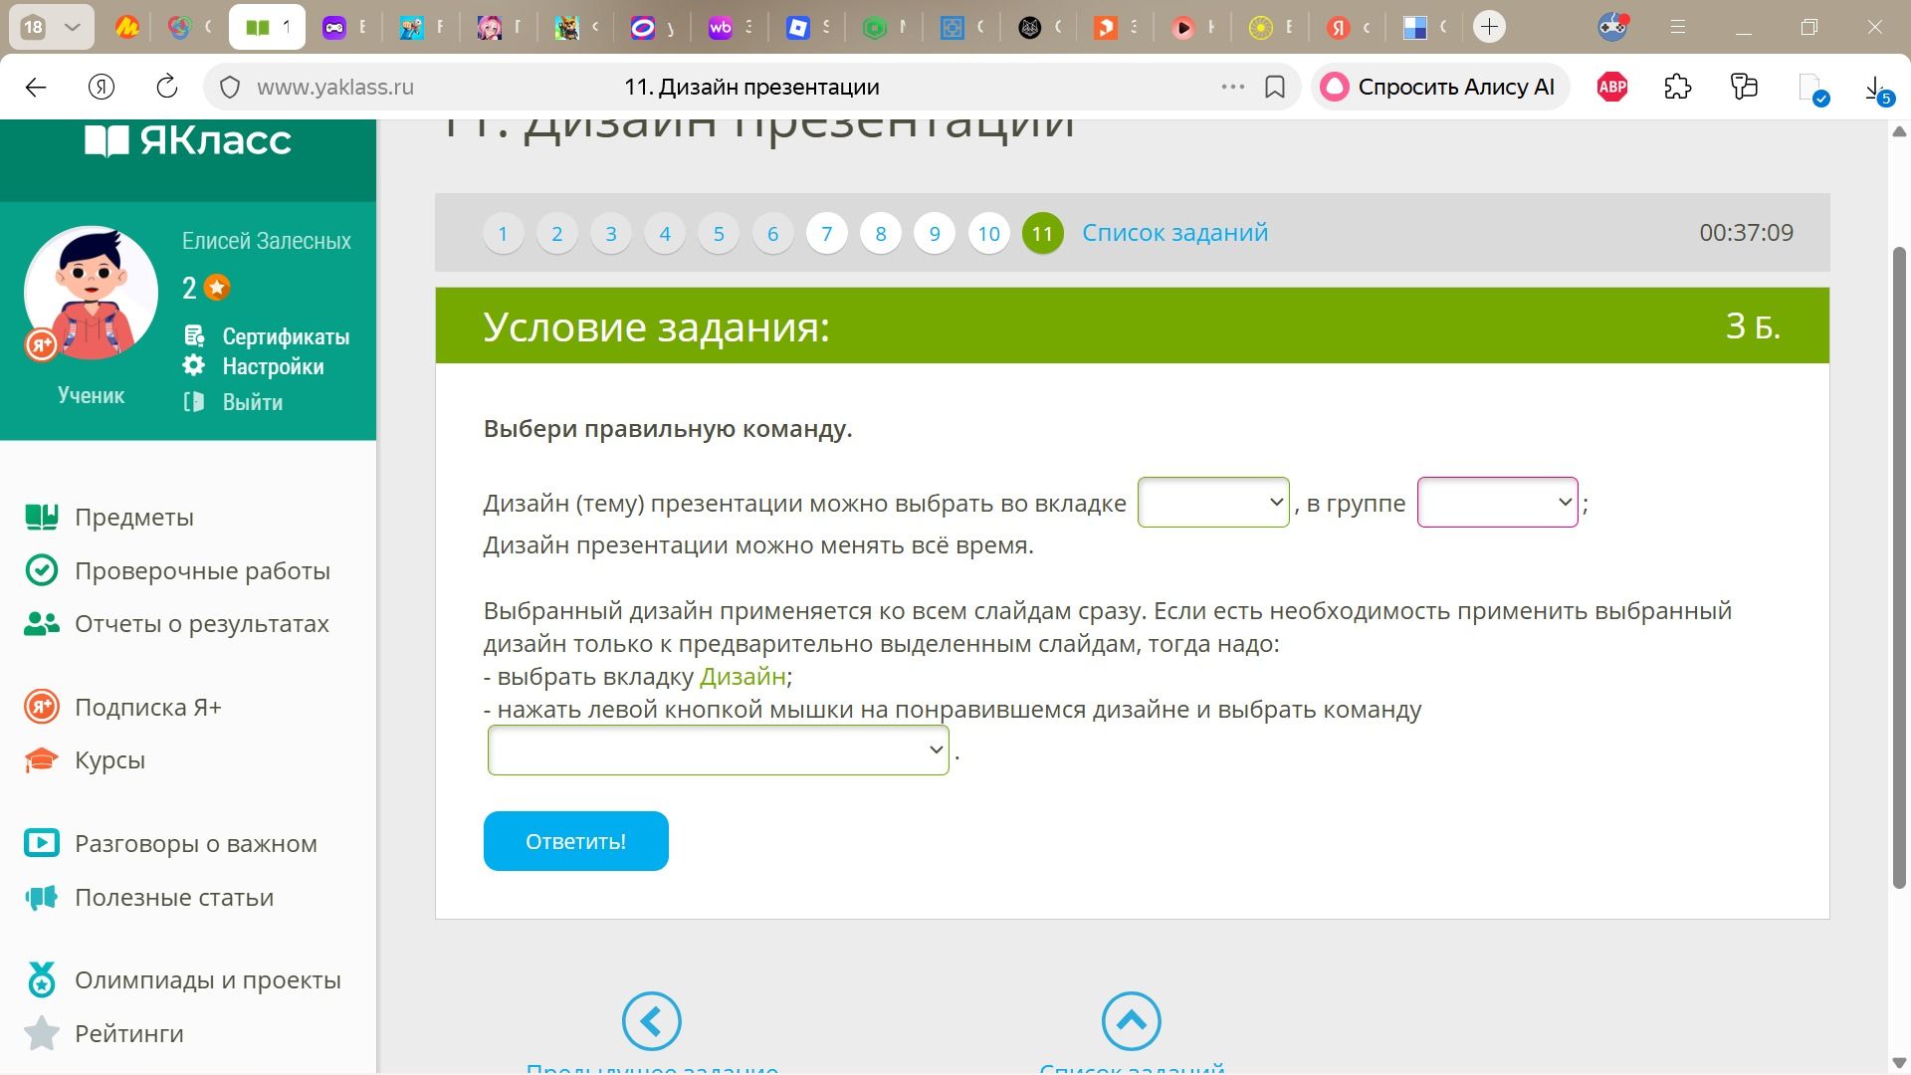Click the bookmark icon in address bar
Screen dimensions: 1911x1075
click(1274, 87)
